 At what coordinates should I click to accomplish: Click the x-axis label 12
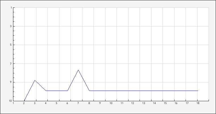(x=132, y=103)
